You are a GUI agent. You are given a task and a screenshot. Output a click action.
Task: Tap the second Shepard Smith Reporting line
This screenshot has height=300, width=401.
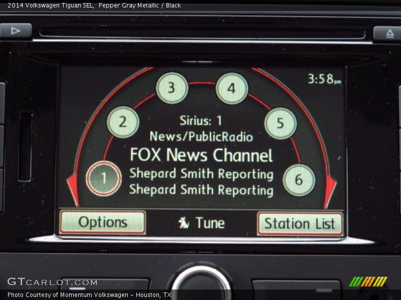[x=202, y=190]
